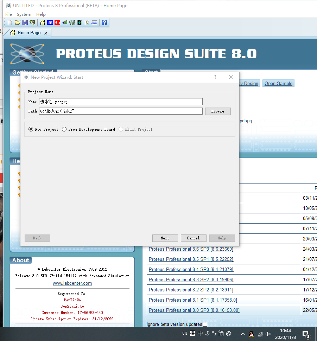Click the IME settings gear icon
Viewport: 317px width, 341px height.
pyautogui.click(x=228, y=333)
